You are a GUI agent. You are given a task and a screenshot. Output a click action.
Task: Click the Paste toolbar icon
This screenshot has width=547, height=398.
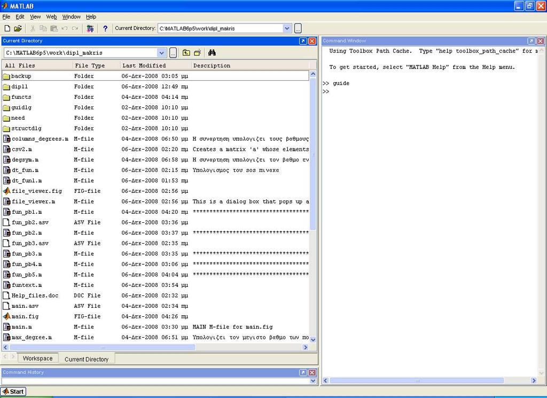coord(54,29)
